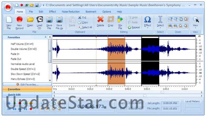Apply Many Echoes (Ctrl+3) favorite
Image resolution: width=206 pixels, height=117 pixels.
(x=23, y=79)
